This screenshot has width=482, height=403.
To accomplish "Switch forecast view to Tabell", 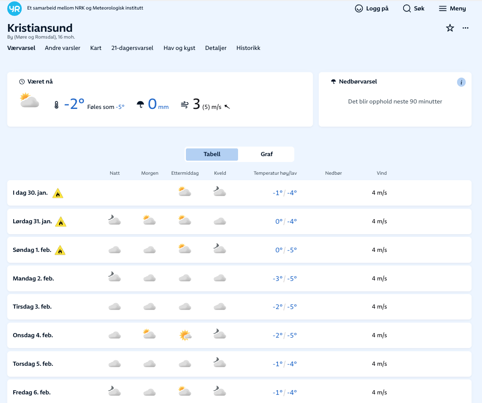I will pos(212,154).
